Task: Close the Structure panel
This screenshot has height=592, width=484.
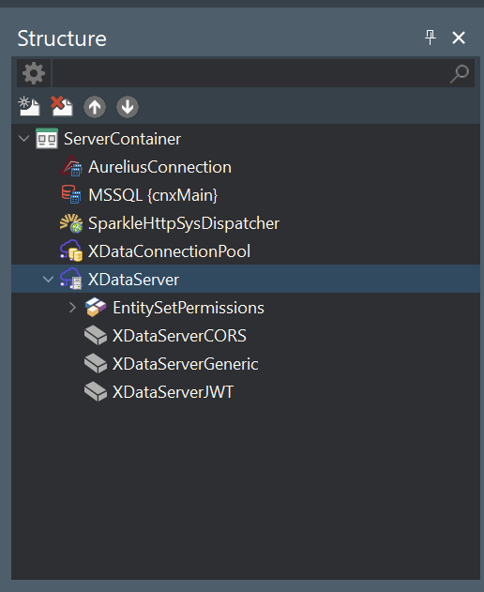Action: point(459,38)
